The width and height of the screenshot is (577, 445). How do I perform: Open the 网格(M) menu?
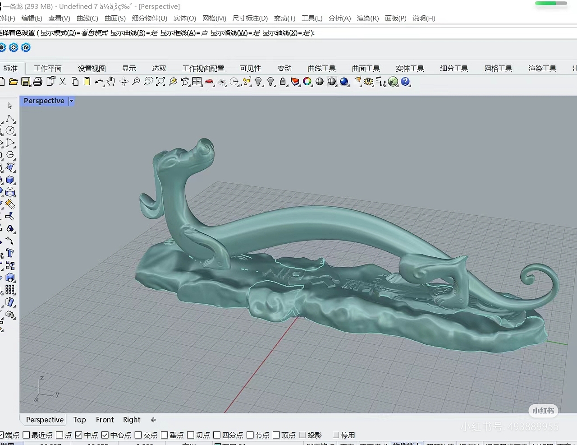tap(214, 19)
